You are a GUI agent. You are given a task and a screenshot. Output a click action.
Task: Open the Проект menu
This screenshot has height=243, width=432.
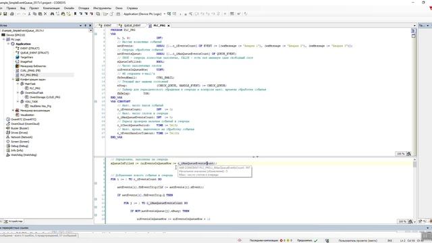(x=34, y=8)
